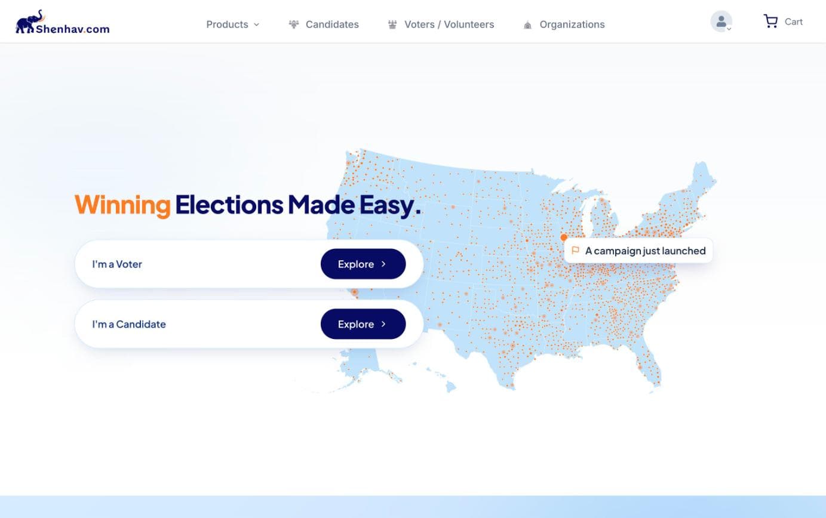The width and height of the screenshot is (826, 518).
Task: Click the orange flag icon in campaign popup
Action: [576, 251]
